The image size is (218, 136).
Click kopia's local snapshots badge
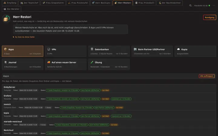(x=63, y=116)
